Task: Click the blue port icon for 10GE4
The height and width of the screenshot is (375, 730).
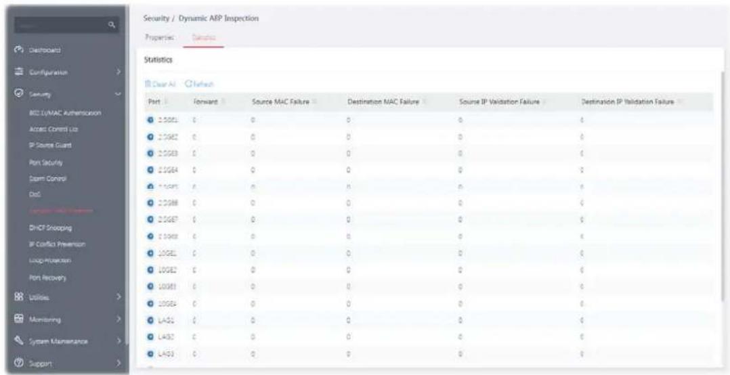Action: [150, 303]
